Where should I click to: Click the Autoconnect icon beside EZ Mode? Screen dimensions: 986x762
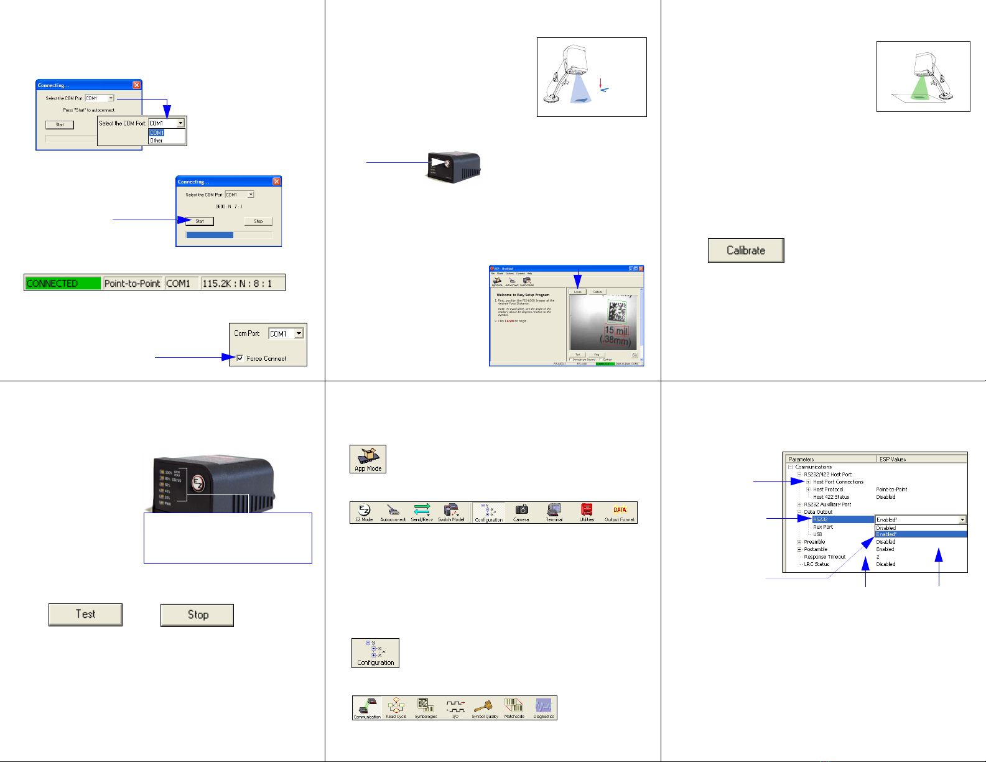click(x=393, y=513)
